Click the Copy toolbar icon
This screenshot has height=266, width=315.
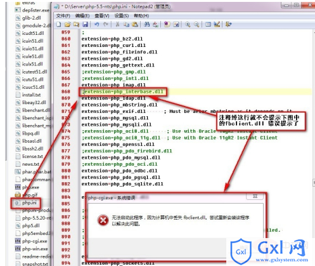(x=126, y=25)
